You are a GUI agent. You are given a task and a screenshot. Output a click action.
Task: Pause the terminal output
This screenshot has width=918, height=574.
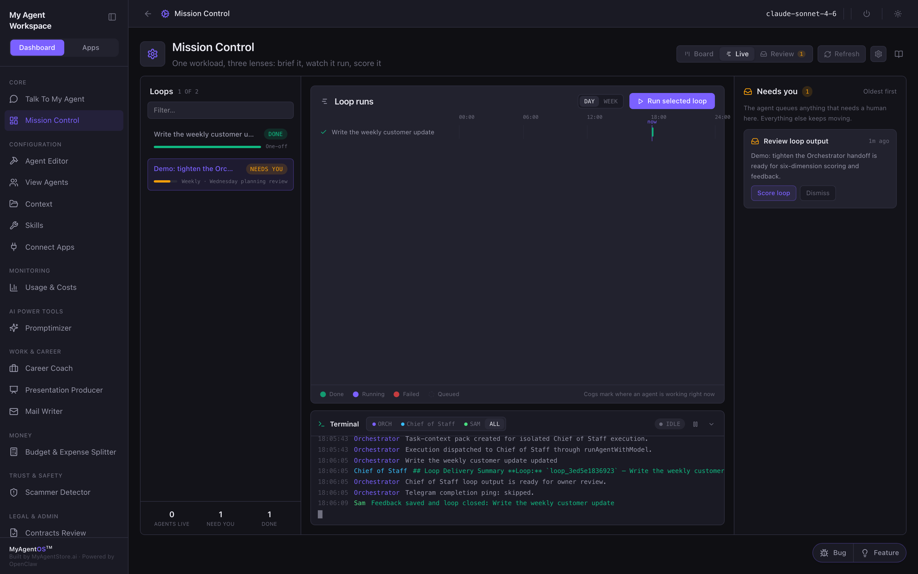[695, 424]
